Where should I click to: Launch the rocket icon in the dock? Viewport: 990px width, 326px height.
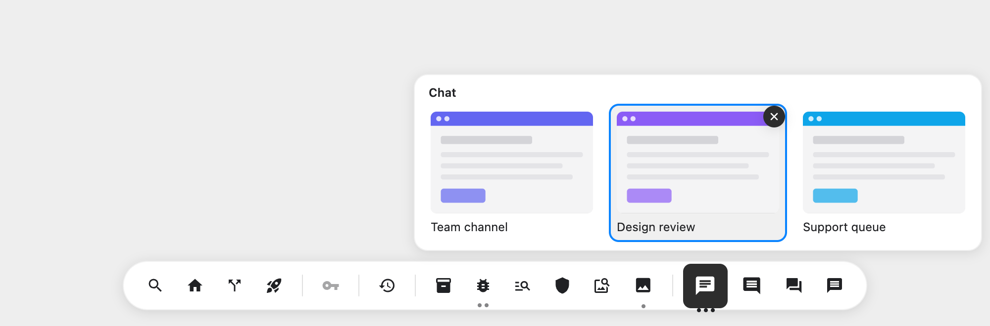point(274,285)
